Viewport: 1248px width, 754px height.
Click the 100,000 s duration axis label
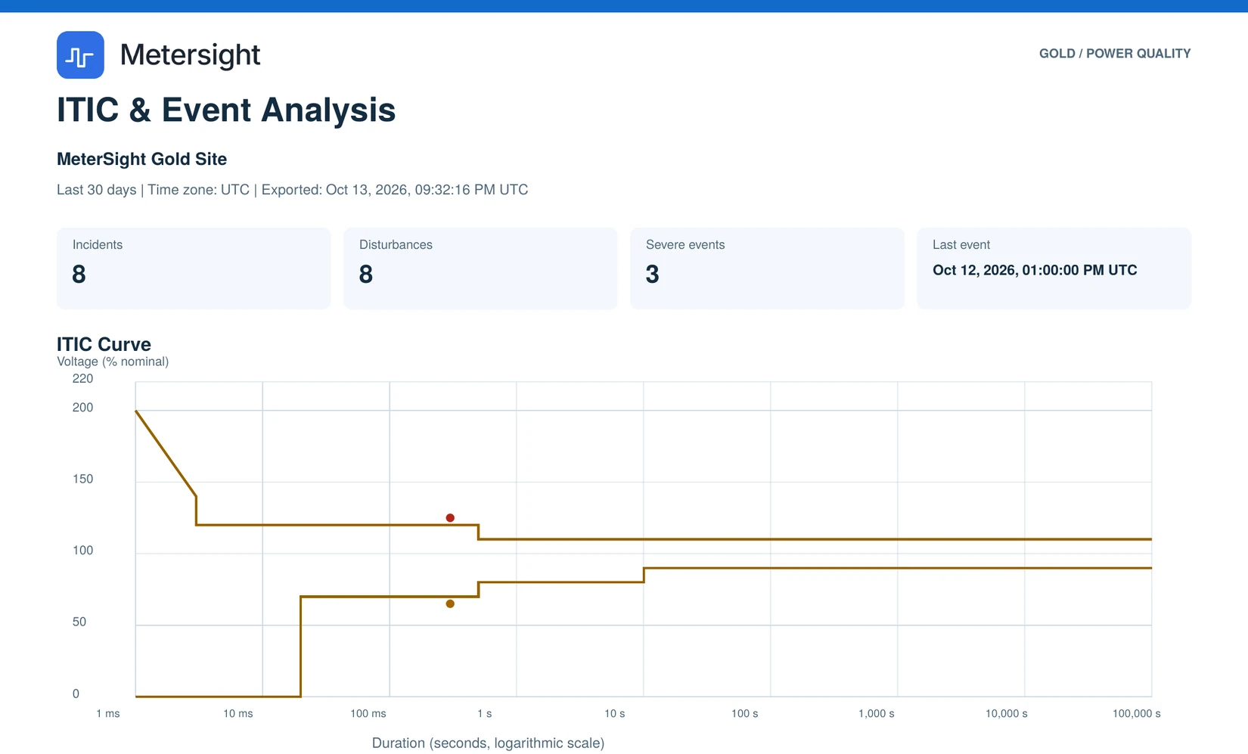pyautogui.click(x=1137, y=714)
